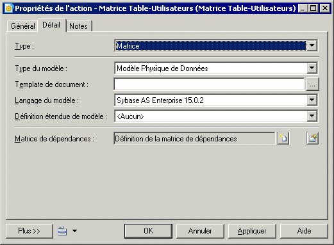Expand Définition étendue de modèle dropdown
This screenshot has width=334, height=245.
[312, 116]
